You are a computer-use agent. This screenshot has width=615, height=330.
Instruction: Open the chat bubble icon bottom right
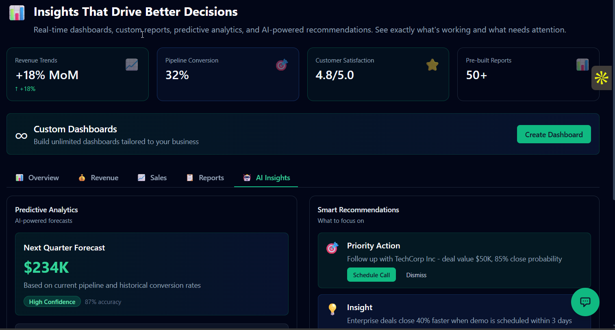[x=585, y=302]
